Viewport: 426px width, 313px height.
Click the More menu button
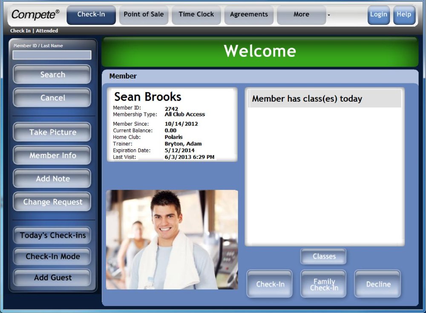click(301, 15)
